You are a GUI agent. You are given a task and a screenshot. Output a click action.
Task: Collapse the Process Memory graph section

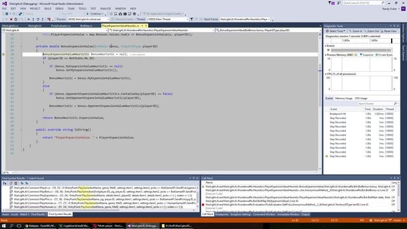(326, 55)
